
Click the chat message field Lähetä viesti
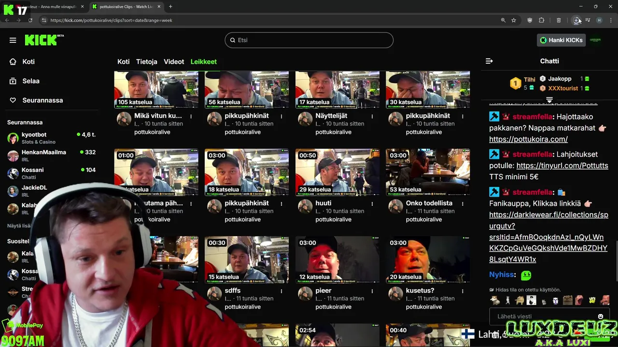coord(543,317)
